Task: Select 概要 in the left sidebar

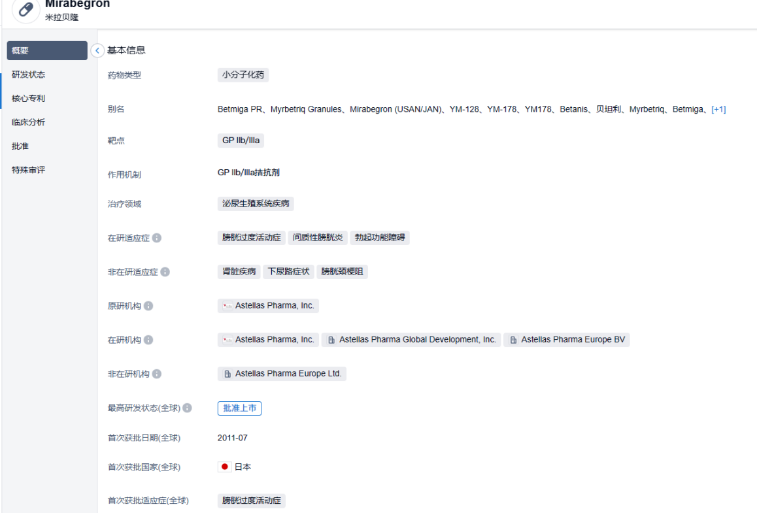Action: 47,50
